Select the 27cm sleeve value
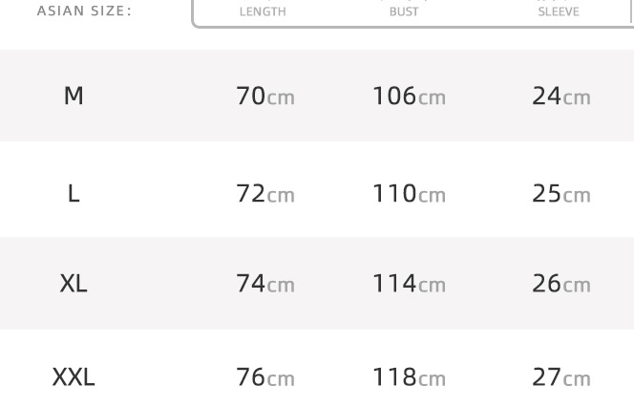The width and height of the screenshot is (634, 408). click(x=560, y=376)
